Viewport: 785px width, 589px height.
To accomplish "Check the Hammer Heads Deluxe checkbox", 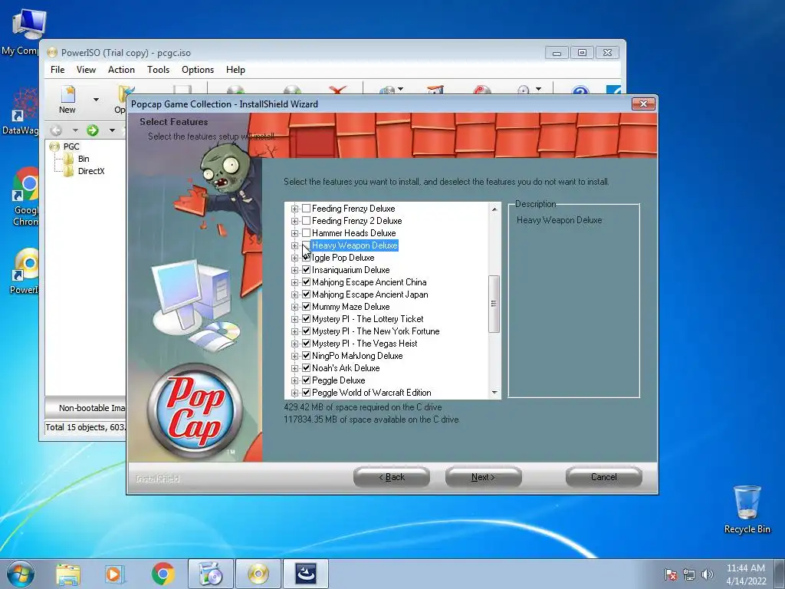I will [x=307, y=233].
